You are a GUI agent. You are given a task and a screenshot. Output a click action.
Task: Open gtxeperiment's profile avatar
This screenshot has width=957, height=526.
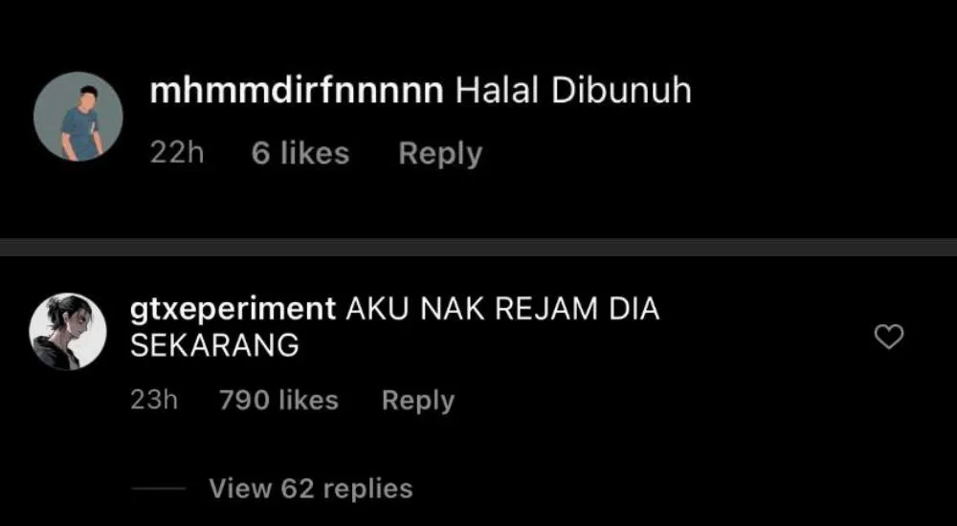[68, 331]
